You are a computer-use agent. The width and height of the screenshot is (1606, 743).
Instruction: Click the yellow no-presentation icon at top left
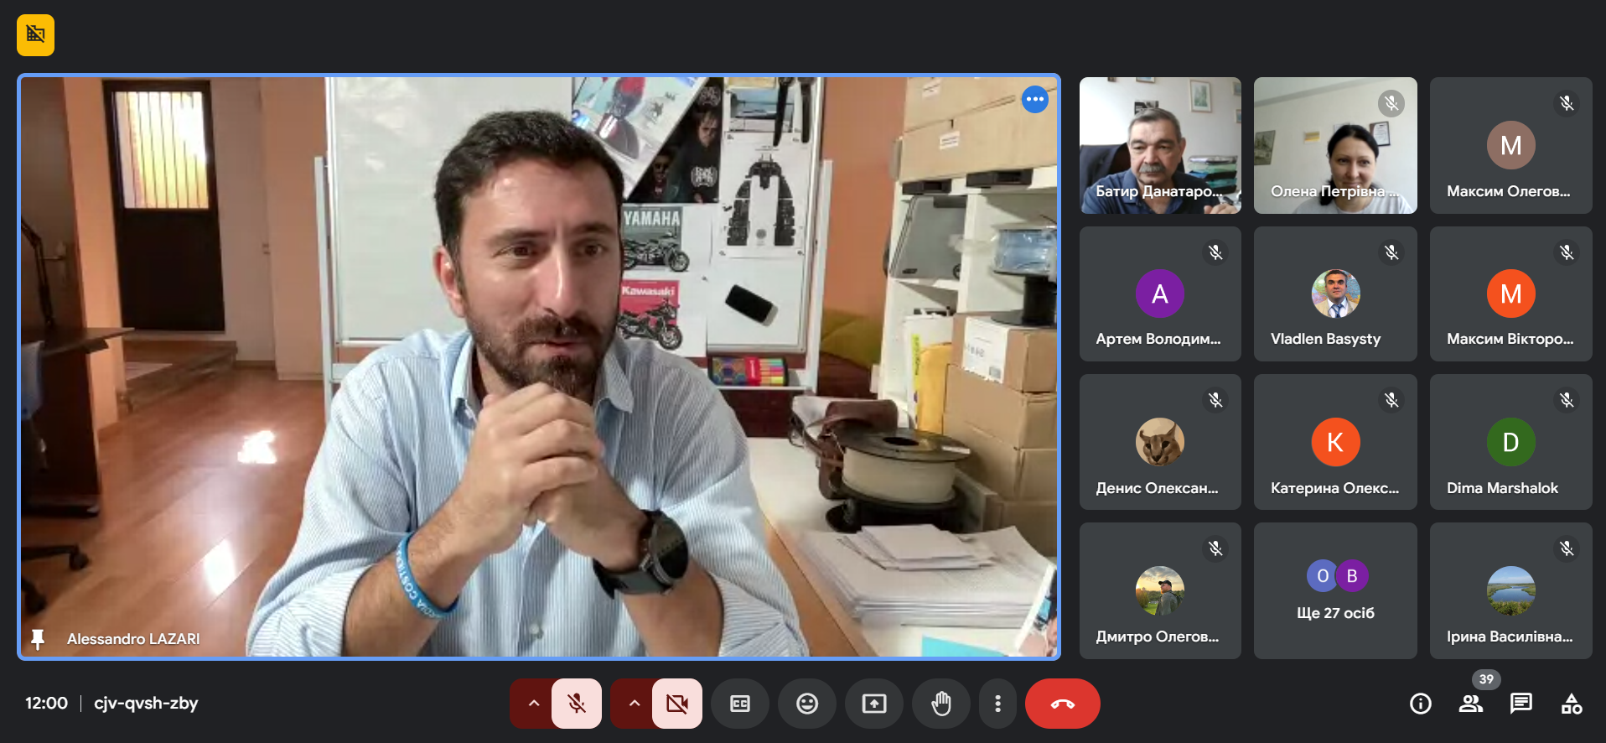[35, 35]
